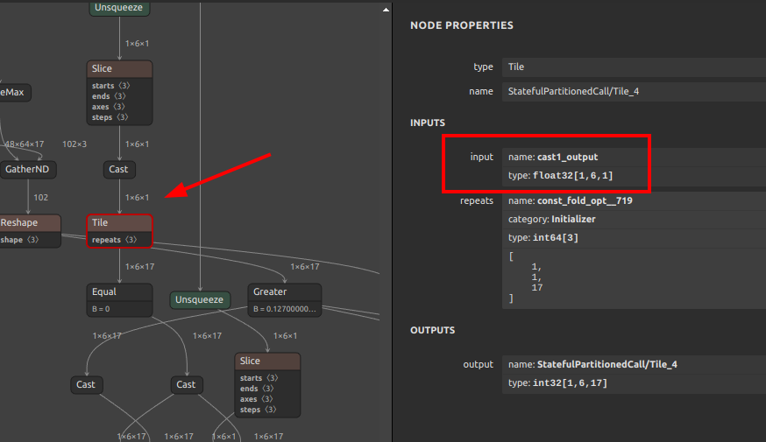The image size is (766, 442).
Task: Click the Cast node left of lower Slice
Action: click(186, 384)
